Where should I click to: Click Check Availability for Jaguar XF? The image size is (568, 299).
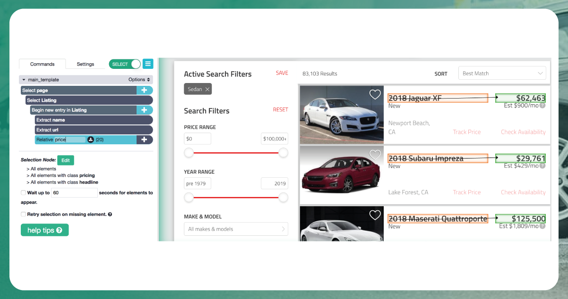pyautogui.click(x=523, y=132)
